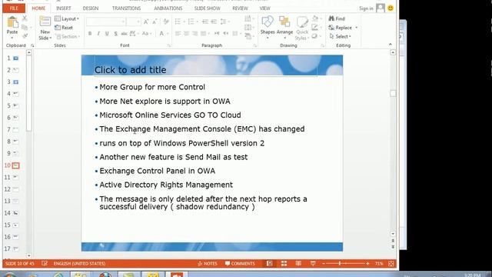Click the zoom out minus button
The image size is (492, 277).
tap(324, 263)
